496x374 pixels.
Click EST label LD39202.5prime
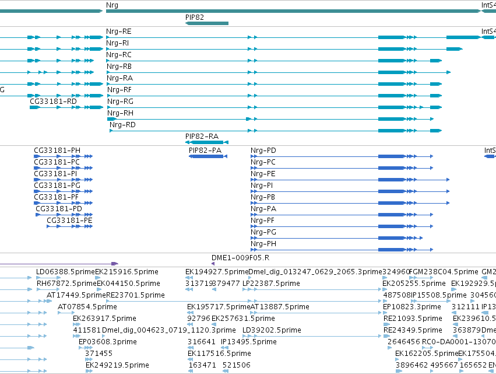click(x=272, y=330)
